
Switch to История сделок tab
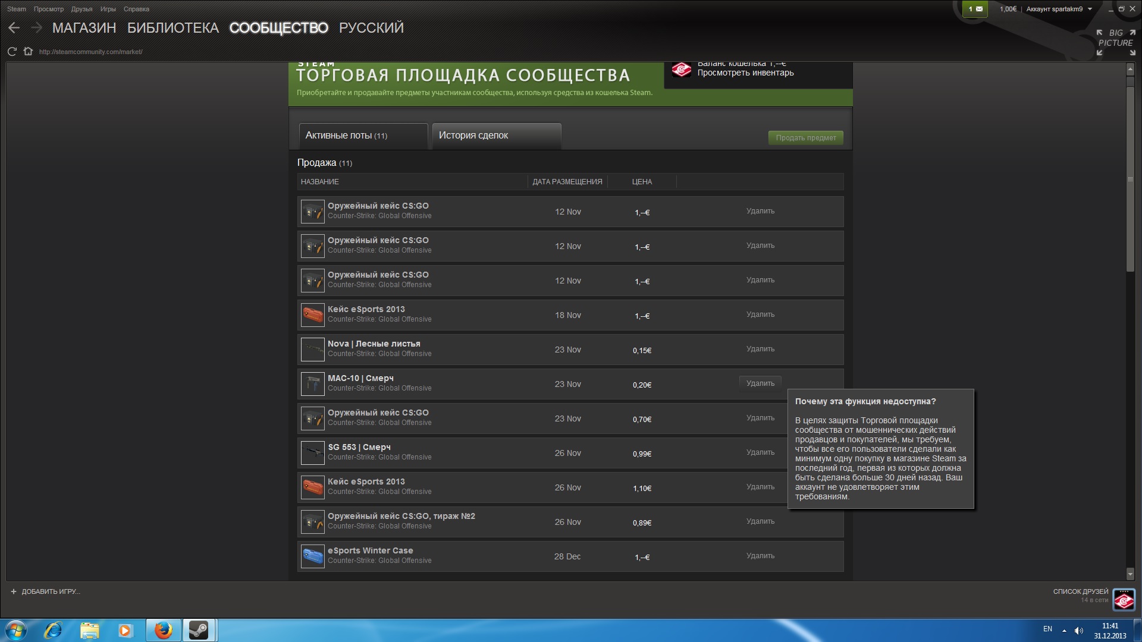pyautogui.click(x=497, y=136)
